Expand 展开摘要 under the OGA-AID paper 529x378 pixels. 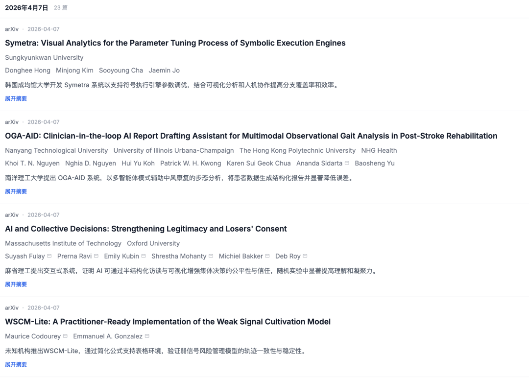[x=16, y=191]
